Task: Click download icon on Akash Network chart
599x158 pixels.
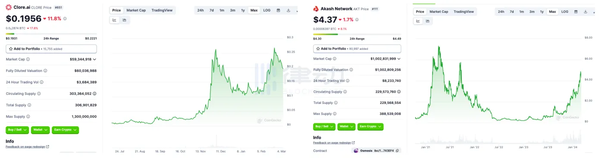Action: [586, 12]
